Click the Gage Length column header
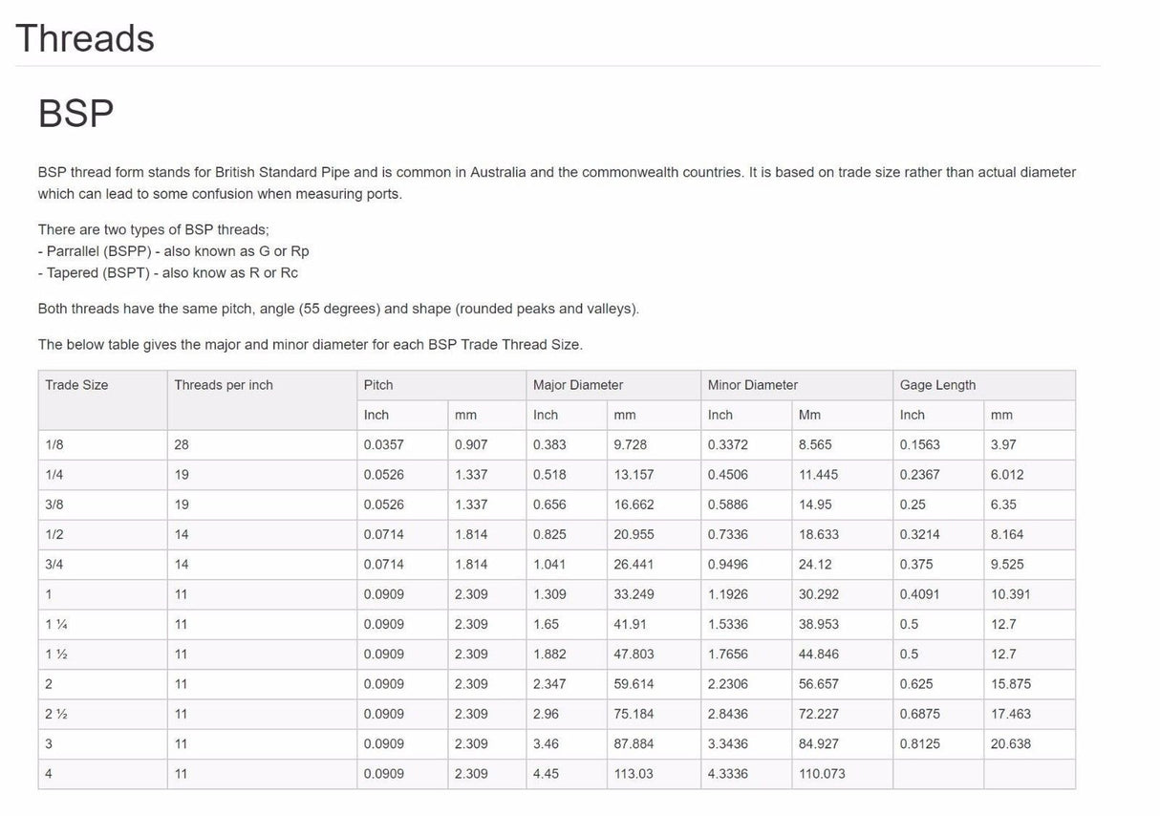 click(x=937, y=385)
